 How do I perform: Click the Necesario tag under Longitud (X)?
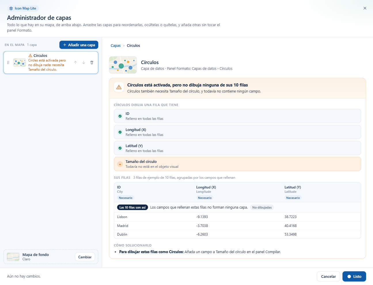pyautogui.click(x=205, y=198)
